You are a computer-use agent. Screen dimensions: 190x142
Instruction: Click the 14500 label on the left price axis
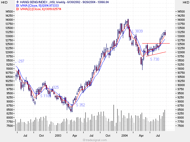pyautogui.click(x=9, y=12)
